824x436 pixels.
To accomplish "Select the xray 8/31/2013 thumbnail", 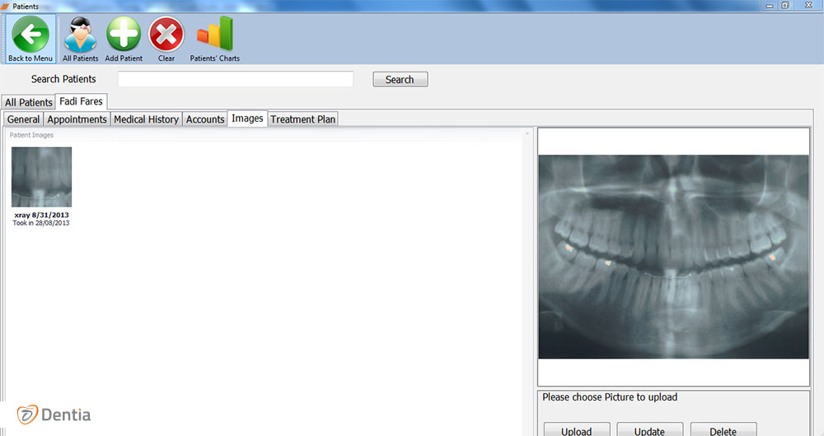I will [x=41, y=178].
